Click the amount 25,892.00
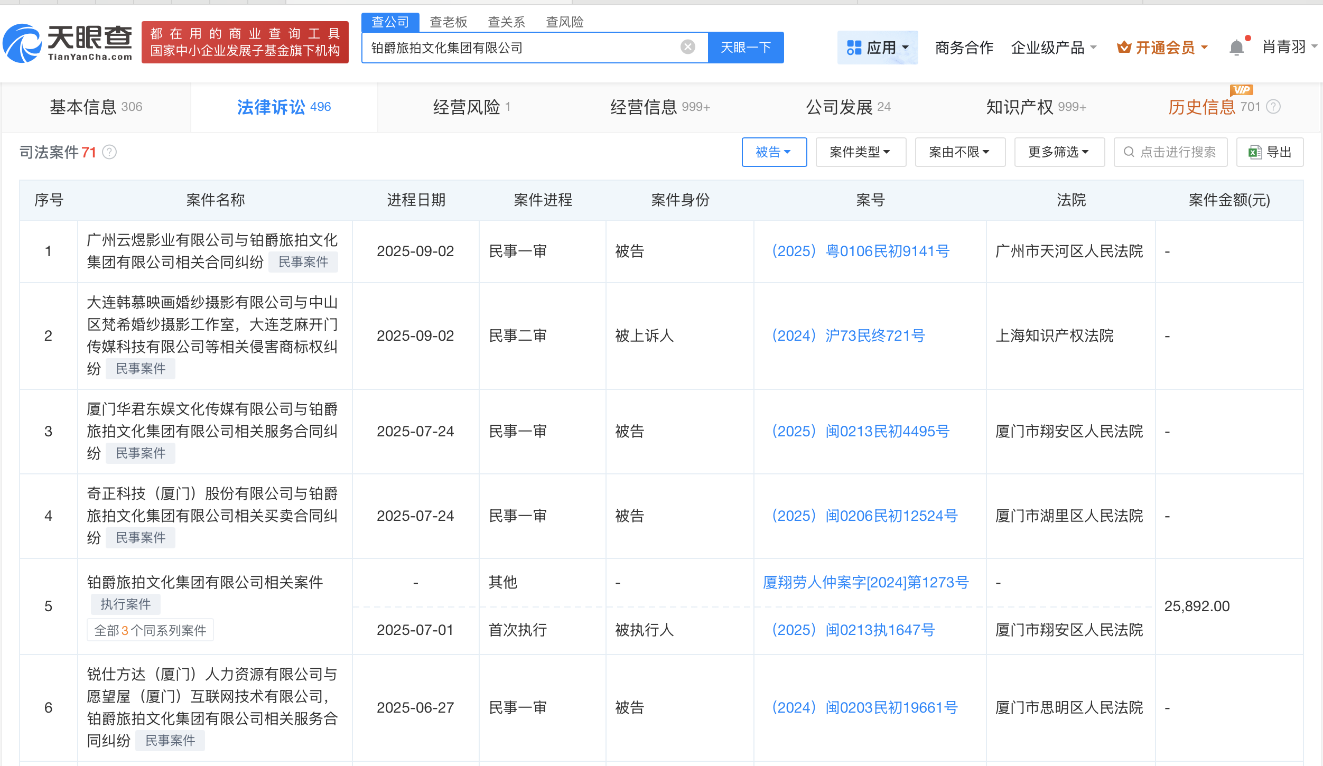This screenshot has height=766, width=1323. (x=1197, y=606)
